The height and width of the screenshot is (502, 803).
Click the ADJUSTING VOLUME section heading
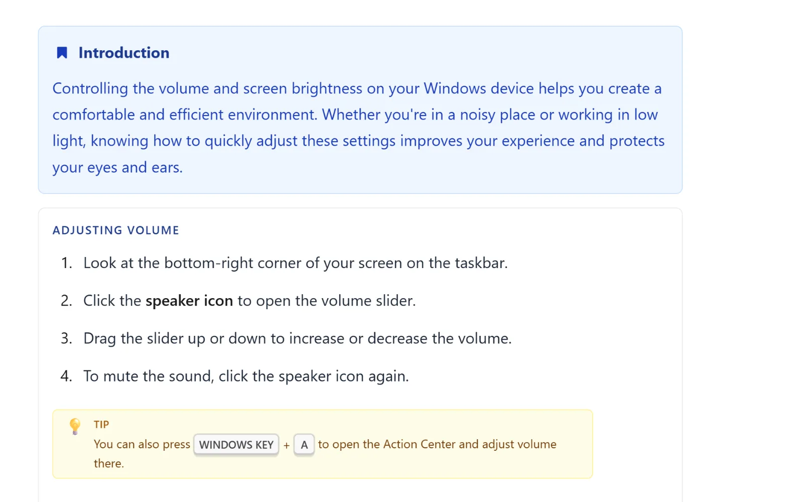click(x=116, y=230)
